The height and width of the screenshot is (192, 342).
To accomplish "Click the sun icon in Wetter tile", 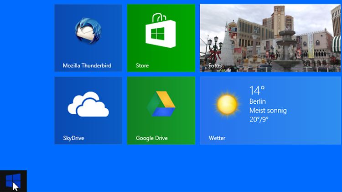I will pyautogui.click(x=227, y=105).
